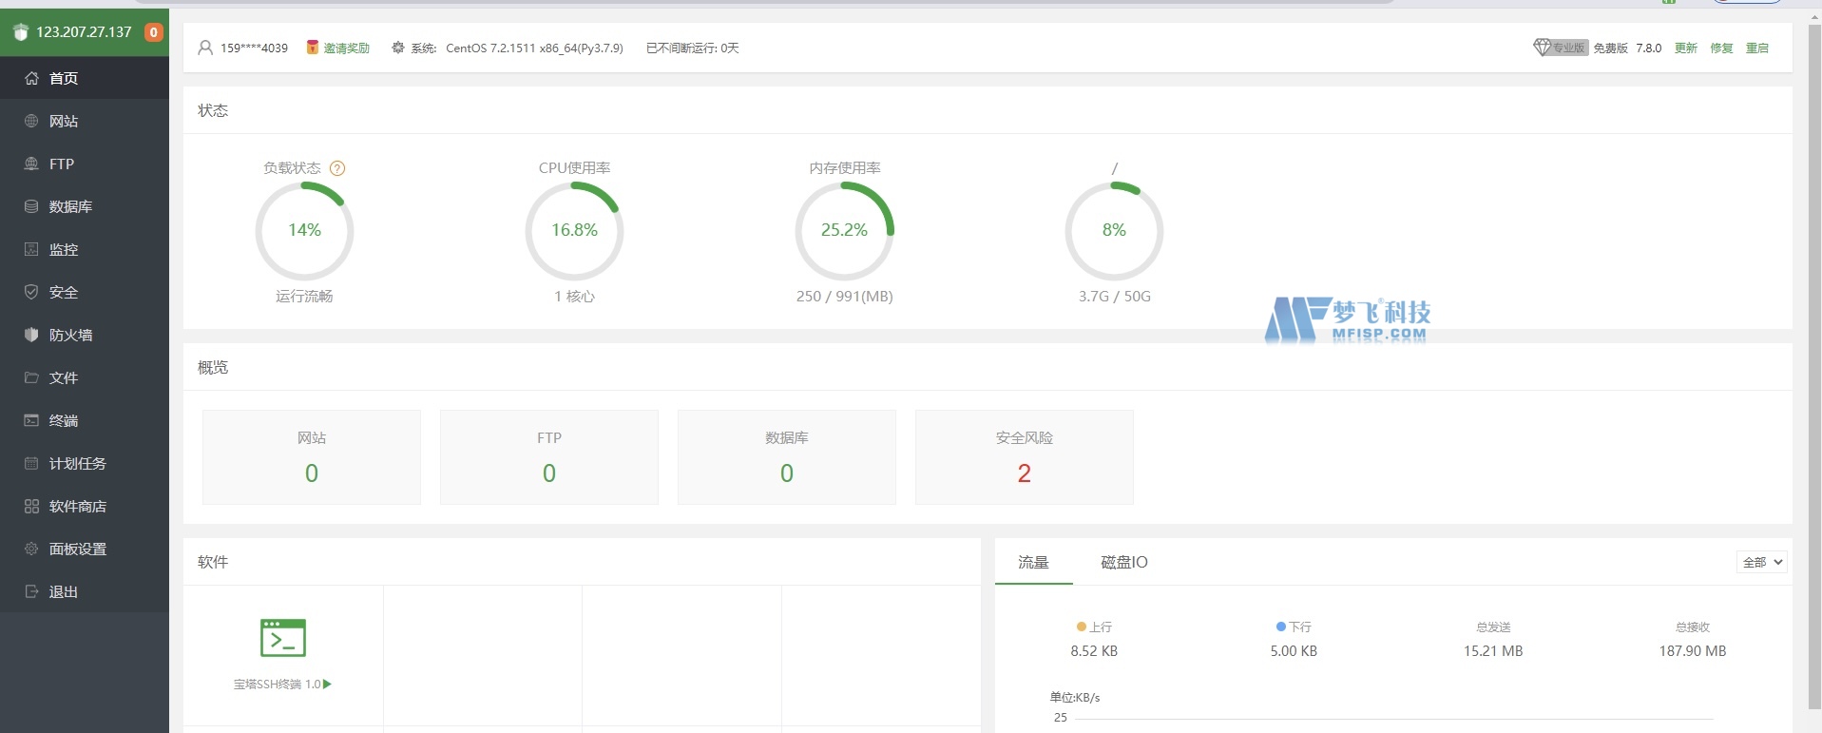Expand the 全部 network interface dropdown
The width and height of the screenshot is (1822, 733).
[1761, 562]
